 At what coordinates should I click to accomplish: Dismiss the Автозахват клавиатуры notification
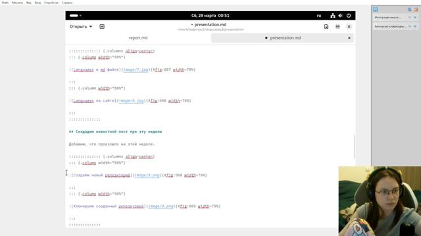415,26
